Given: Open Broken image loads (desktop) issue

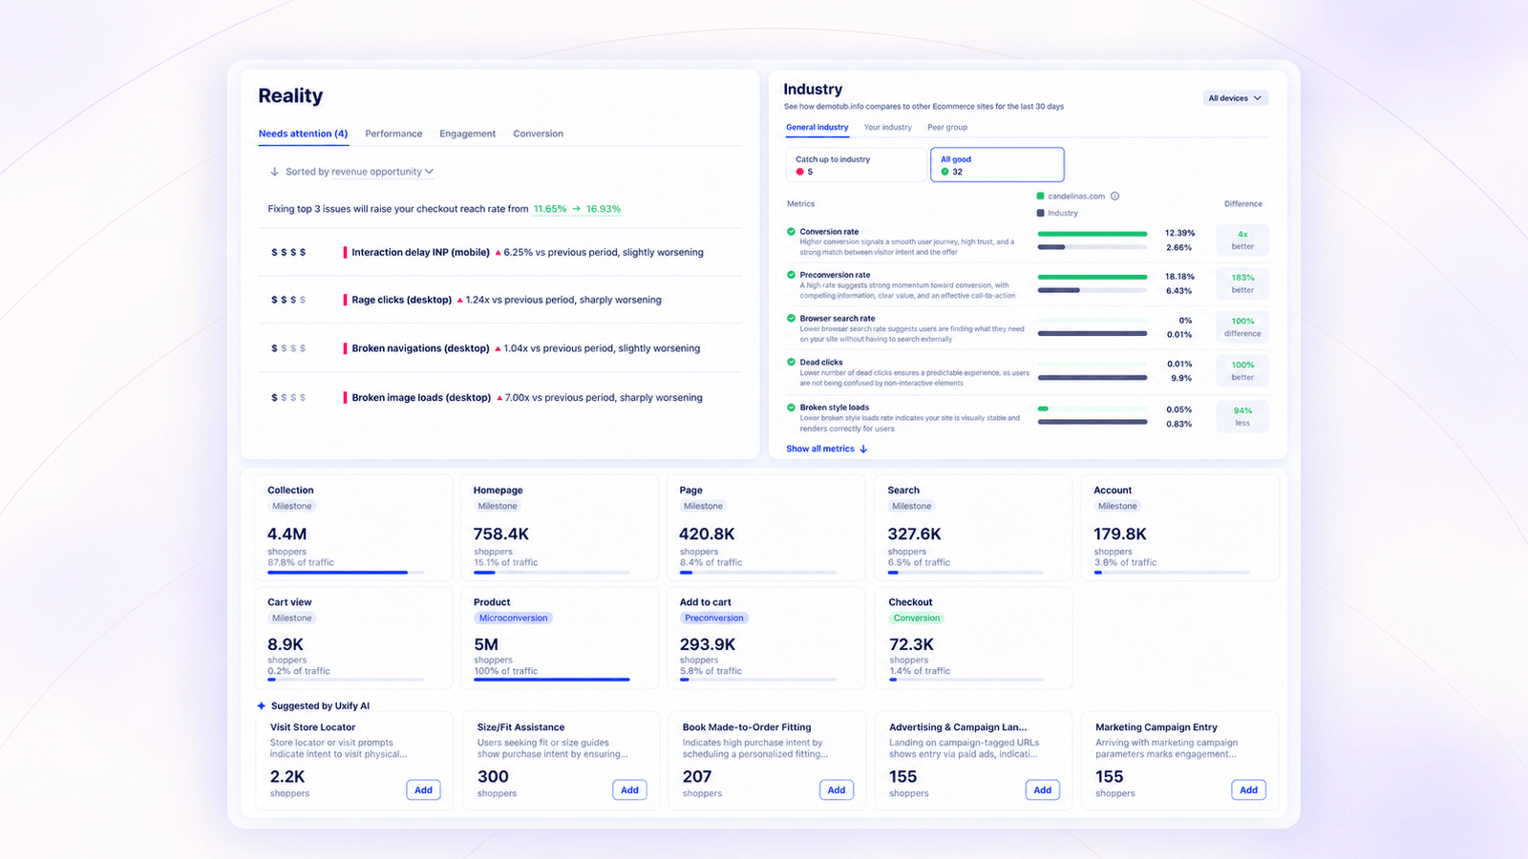Looking at the screenshot, I should [x=500, y=397].
